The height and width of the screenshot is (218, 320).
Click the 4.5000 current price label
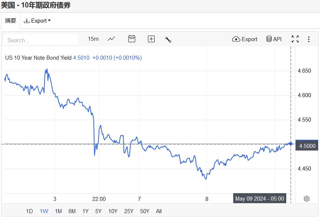307,146
